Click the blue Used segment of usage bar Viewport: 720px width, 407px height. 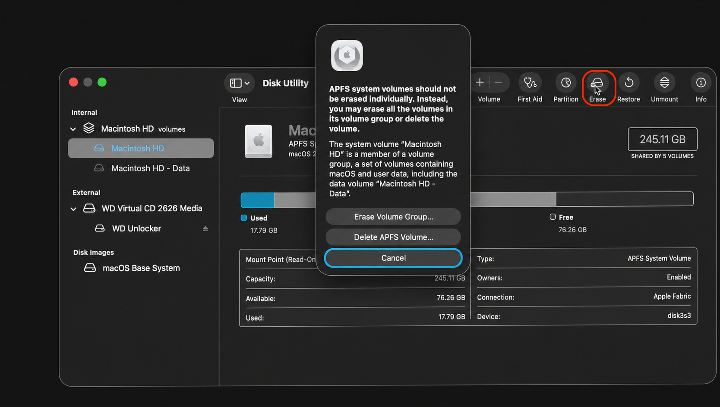tap(257, 200)
